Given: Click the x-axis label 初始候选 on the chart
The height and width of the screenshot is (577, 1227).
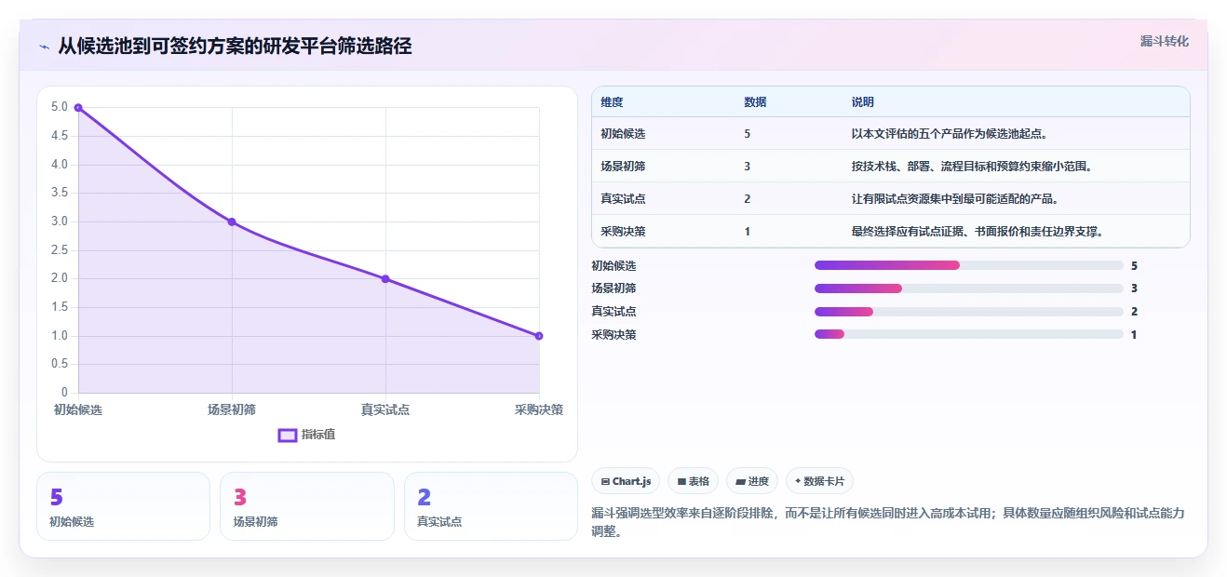Looking at the screenshot, I should point(78,409).
